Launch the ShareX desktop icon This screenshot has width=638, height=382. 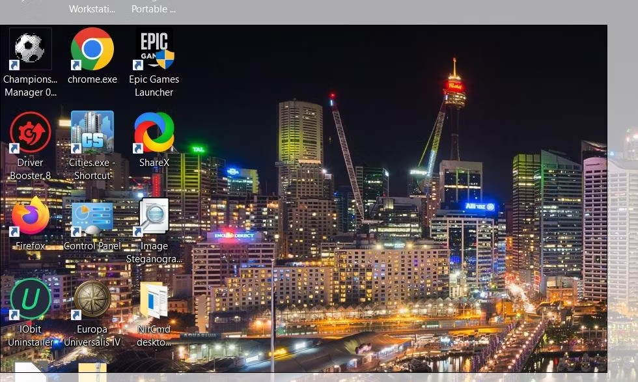click(x=154, y=132)
